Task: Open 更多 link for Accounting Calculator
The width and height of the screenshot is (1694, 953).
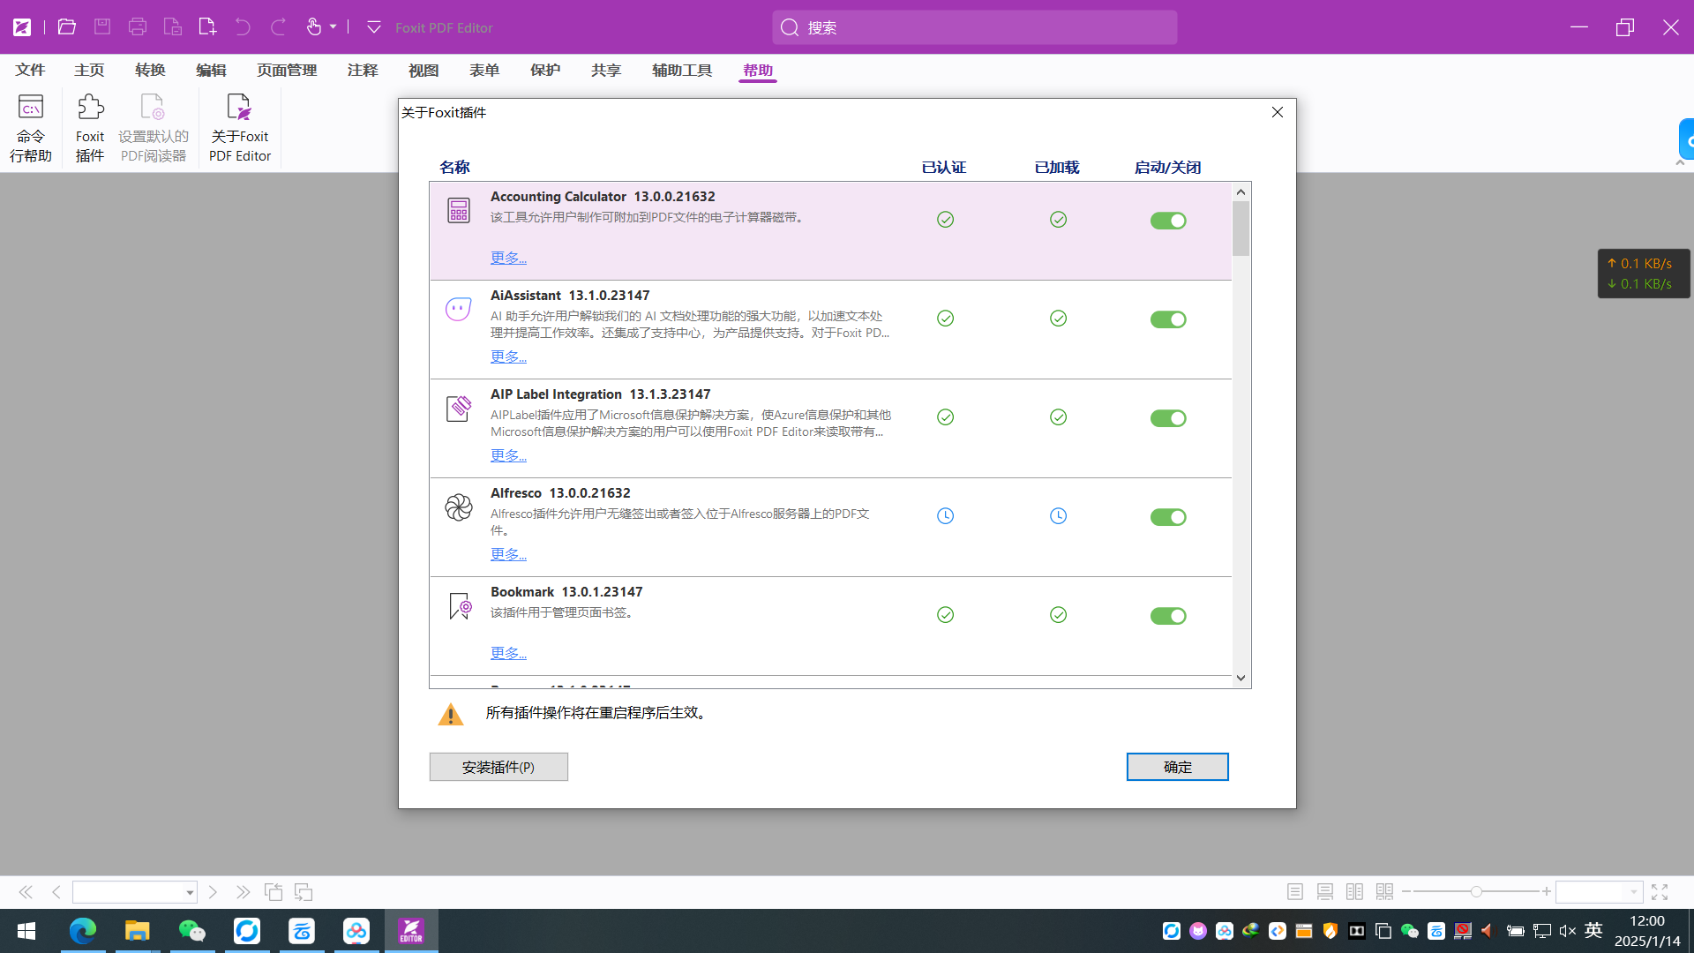Action: point(508,258)
